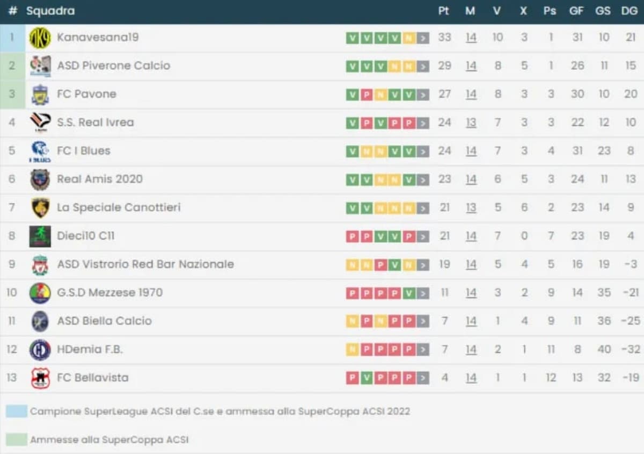
Task: Click G.S.D Mezzese 1970 latest win badge
Action: point(409,293)
